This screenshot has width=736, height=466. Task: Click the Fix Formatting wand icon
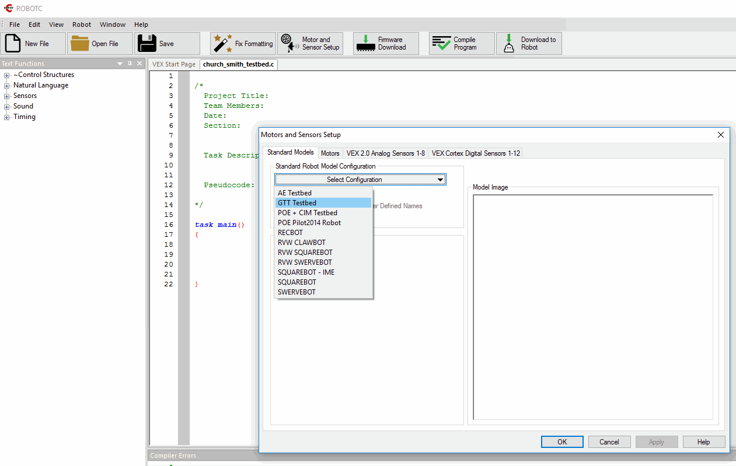(x=222, y=44)
